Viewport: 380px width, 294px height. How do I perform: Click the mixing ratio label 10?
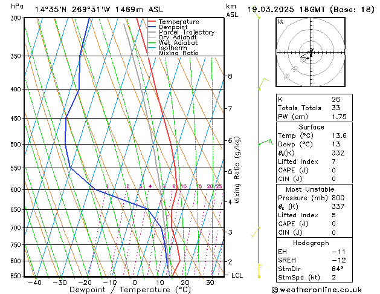pos(184,186)
